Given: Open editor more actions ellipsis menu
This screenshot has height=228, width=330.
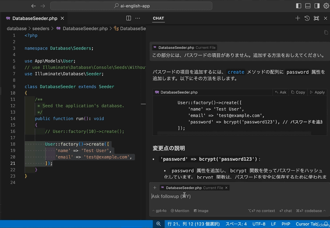Looking at the screenshot, I should (x=138, y=18).
